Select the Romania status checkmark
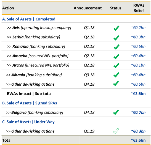 click(x=116, y=47)
